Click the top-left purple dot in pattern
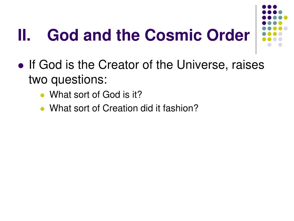The image size is (294, 221). point(264,7)
